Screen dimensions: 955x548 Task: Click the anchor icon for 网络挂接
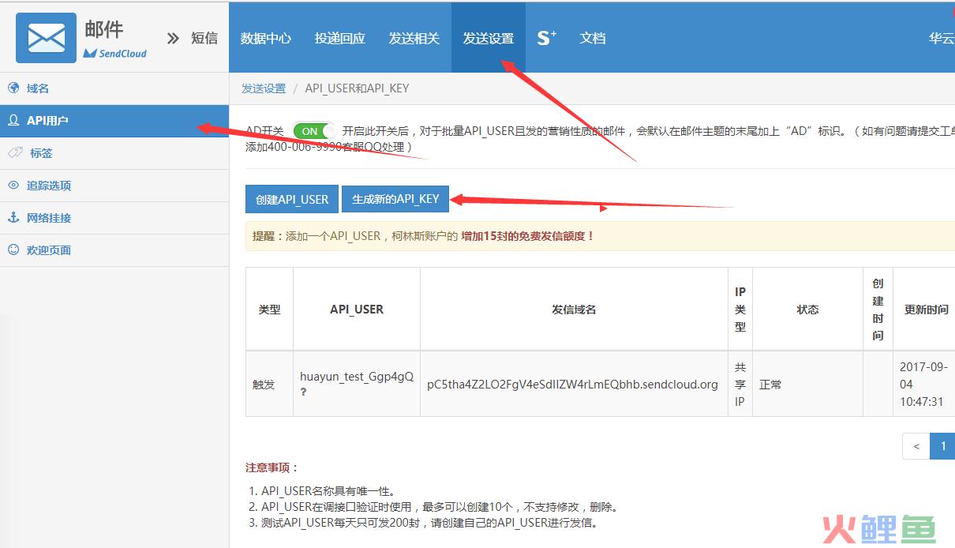[x=13, y=218]
